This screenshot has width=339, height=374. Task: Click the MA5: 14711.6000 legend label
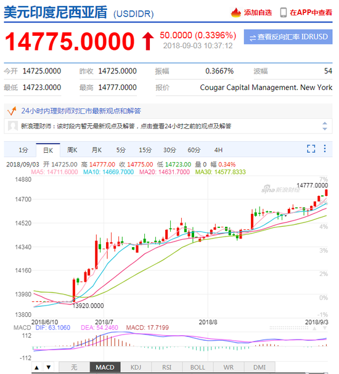click(x=54, y=172)
